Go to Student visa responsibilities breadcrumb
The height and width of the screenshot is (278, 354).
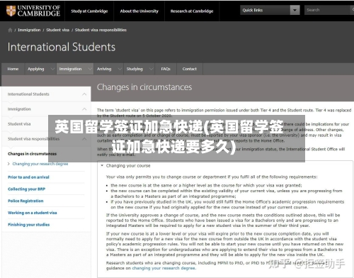coord(101,30)
